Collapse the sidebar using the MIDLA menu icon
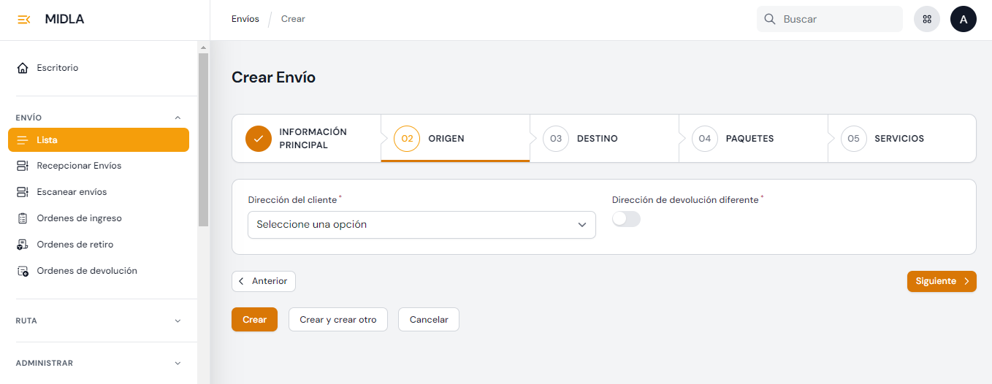992x384 pixels. pos(23,20)
